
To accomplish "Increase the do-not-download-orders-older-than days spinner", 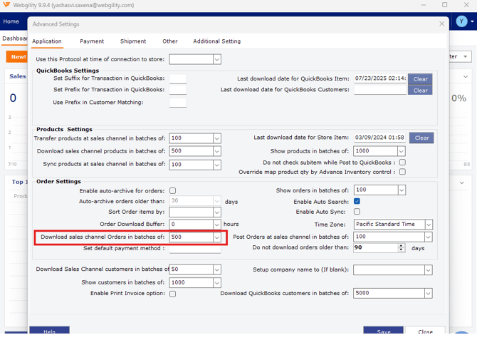I will (x=402, y=246).
